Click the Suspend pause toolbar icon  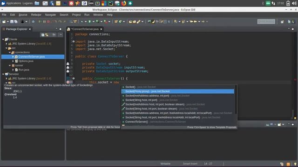[x=44, y=22]
